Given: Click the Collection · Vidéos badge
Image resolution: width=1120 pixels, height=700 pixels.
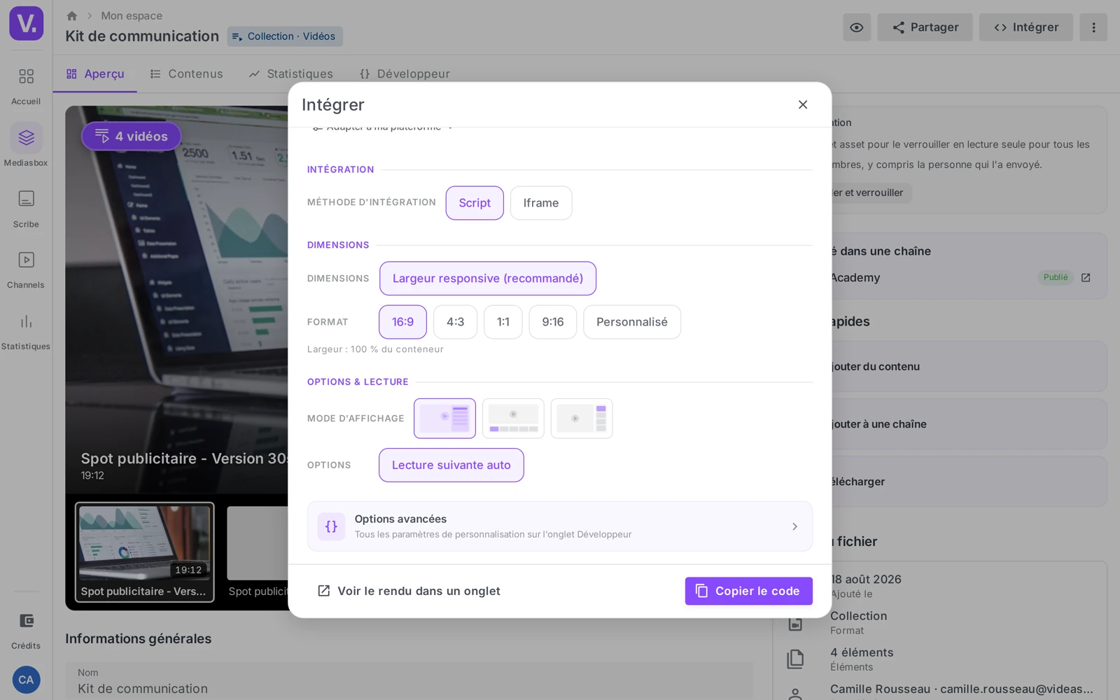Looking at the screenshot, I should [x=285, y=36].
